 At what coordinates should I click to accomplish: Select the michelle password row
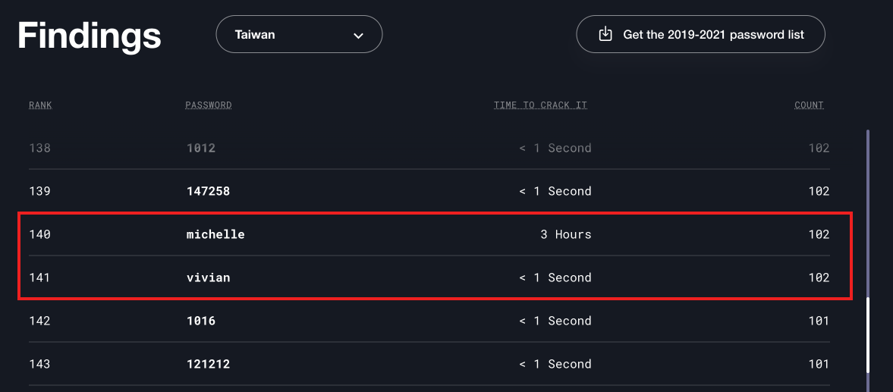pos(429,234)
